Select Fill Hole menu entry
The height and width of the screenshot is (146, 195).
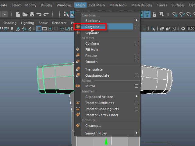pyautogui.click(x=91, y=50)
